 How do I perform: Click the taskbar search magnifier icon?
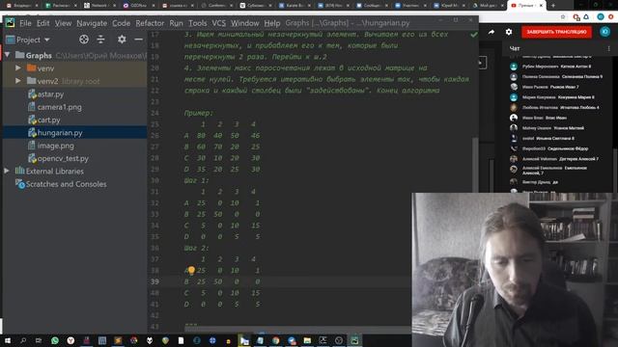click(x=23, y=340)
